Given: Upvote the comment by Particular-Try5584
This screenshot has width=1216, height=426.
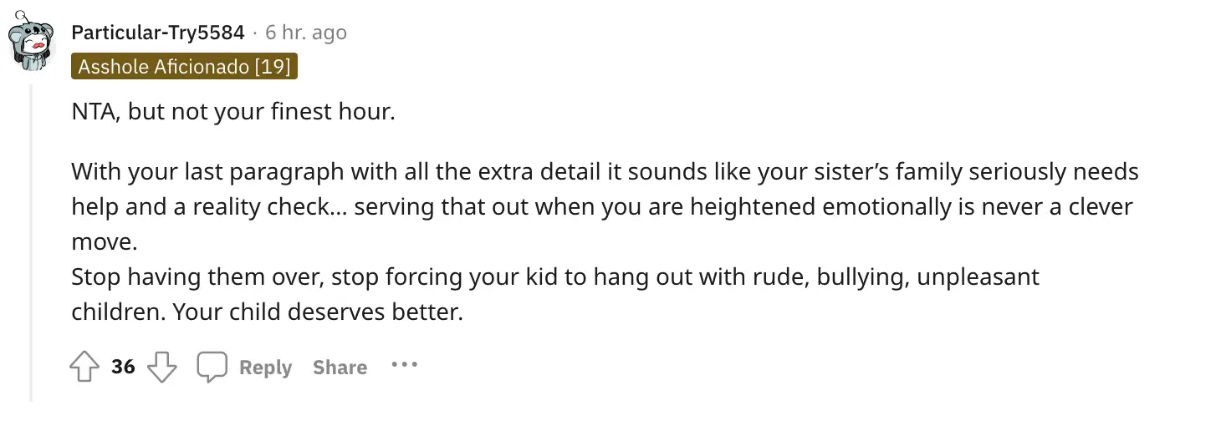Looking at the screenshot, I should click(84, 367).
